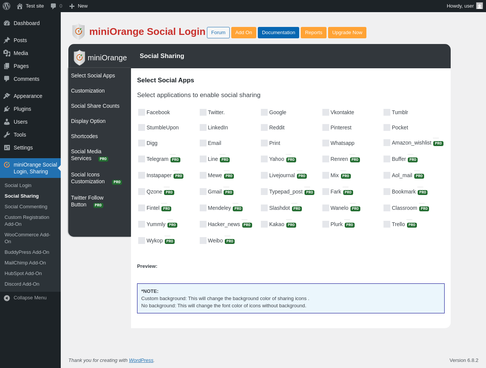Click the Upgrade Now button
Screen dimensions: 486x368
(x=347, y=33)
